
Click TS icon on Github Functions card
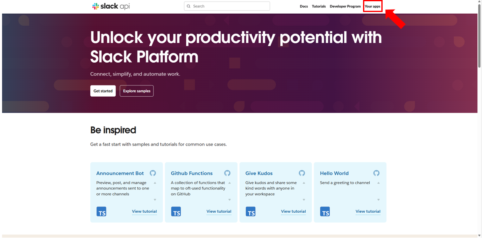176,211
